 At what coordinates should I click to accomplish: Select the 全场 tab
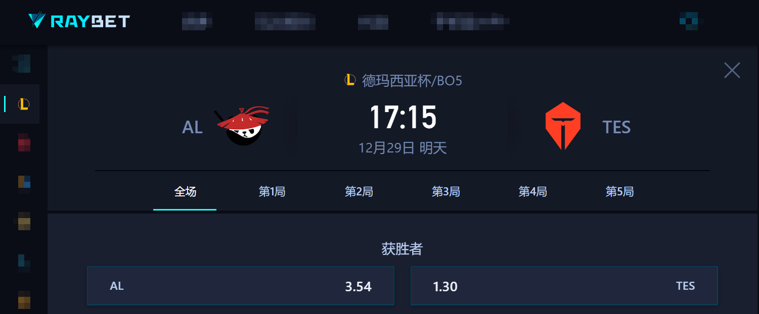[x=185, y=192]
